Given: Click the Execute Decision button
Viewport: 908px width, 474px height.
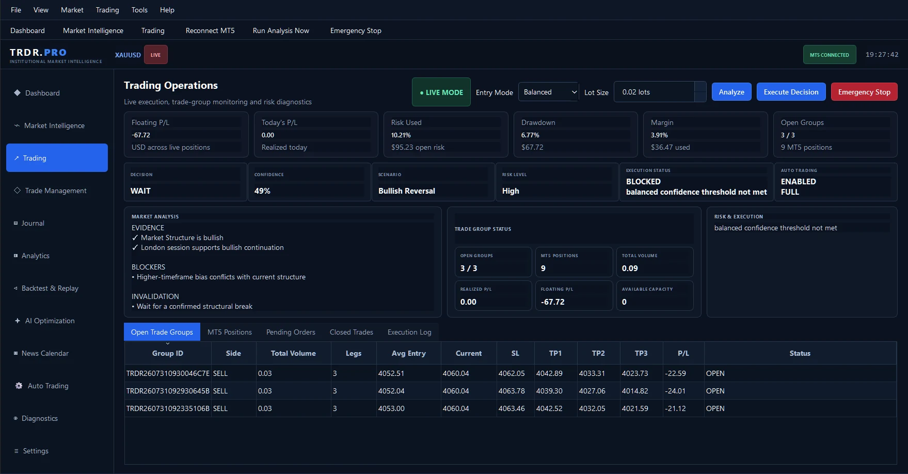Looking at the screenshot, I should point(791,92).
